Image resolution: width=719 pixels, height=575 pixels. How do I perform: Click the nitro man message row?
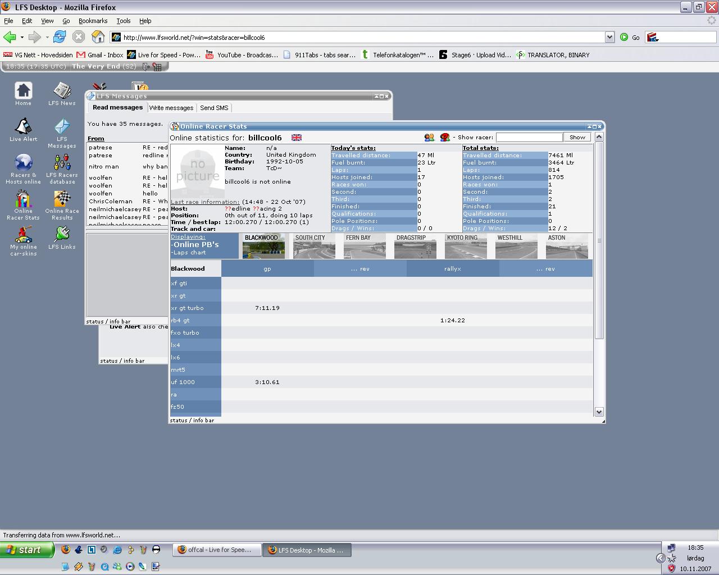[x=128, y=167]
